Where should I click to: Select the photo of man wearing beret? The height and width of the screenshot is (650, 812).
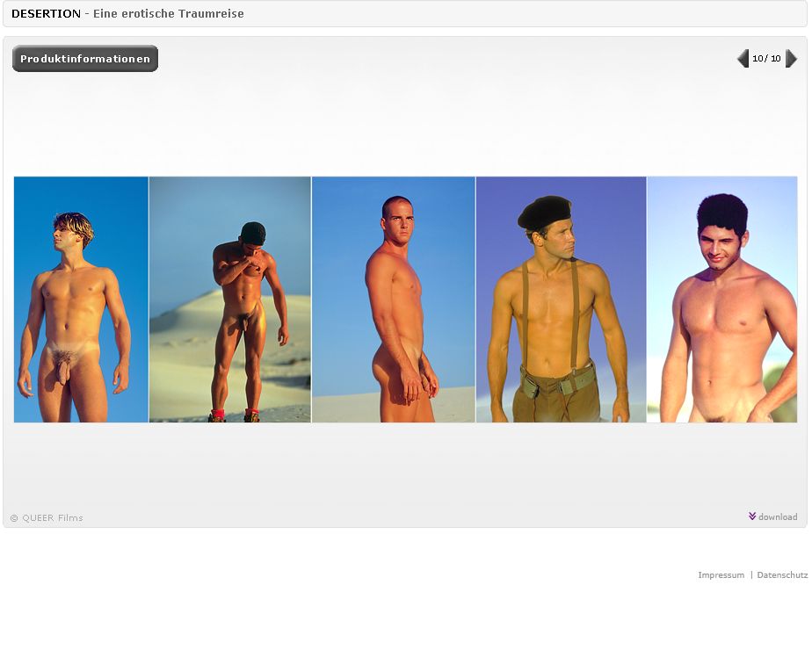click(x=561, y=300)
